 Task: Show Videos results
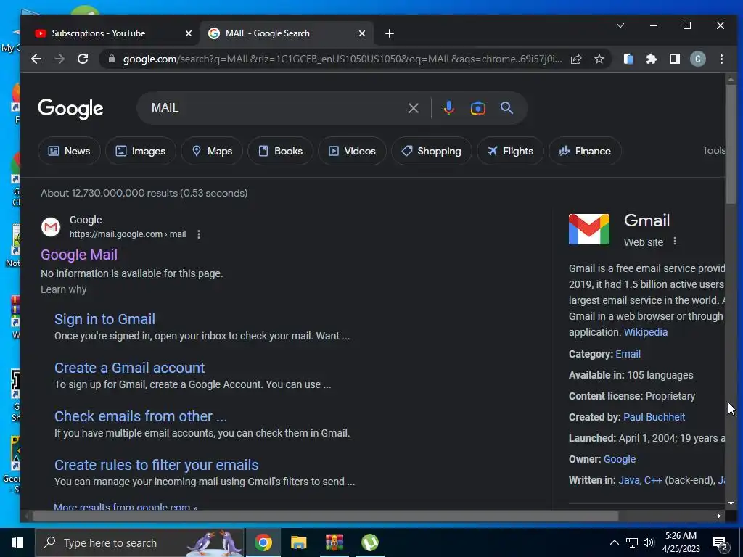pyautogui.click(x=352, y=151)
